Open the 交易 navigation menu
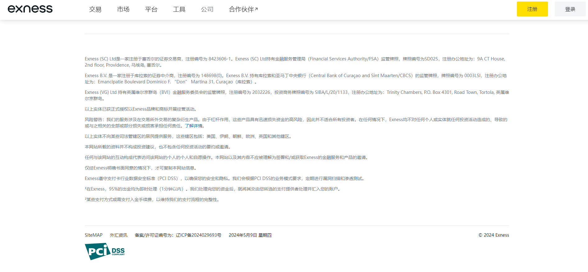The width and height of the screenshot is (588, 272). [95, 9]
